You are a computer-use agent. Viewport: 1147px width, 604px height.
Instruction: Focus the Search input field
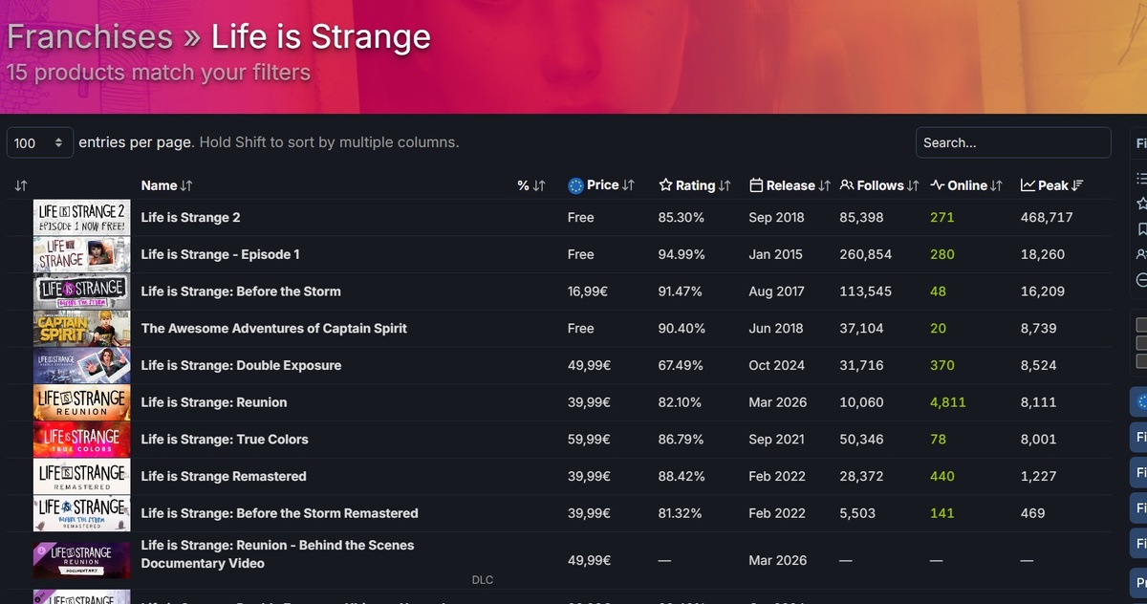[x=1013, y=143]
